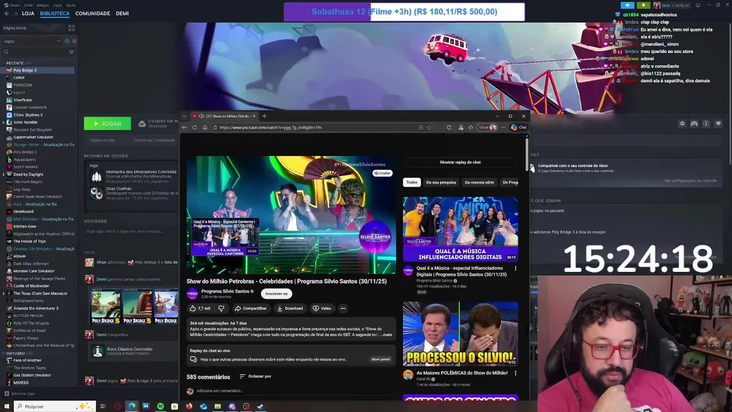Viewport: 732px width, 412px height.
Task: Click the Edge browser back arrow
Action: coord(184,128)
